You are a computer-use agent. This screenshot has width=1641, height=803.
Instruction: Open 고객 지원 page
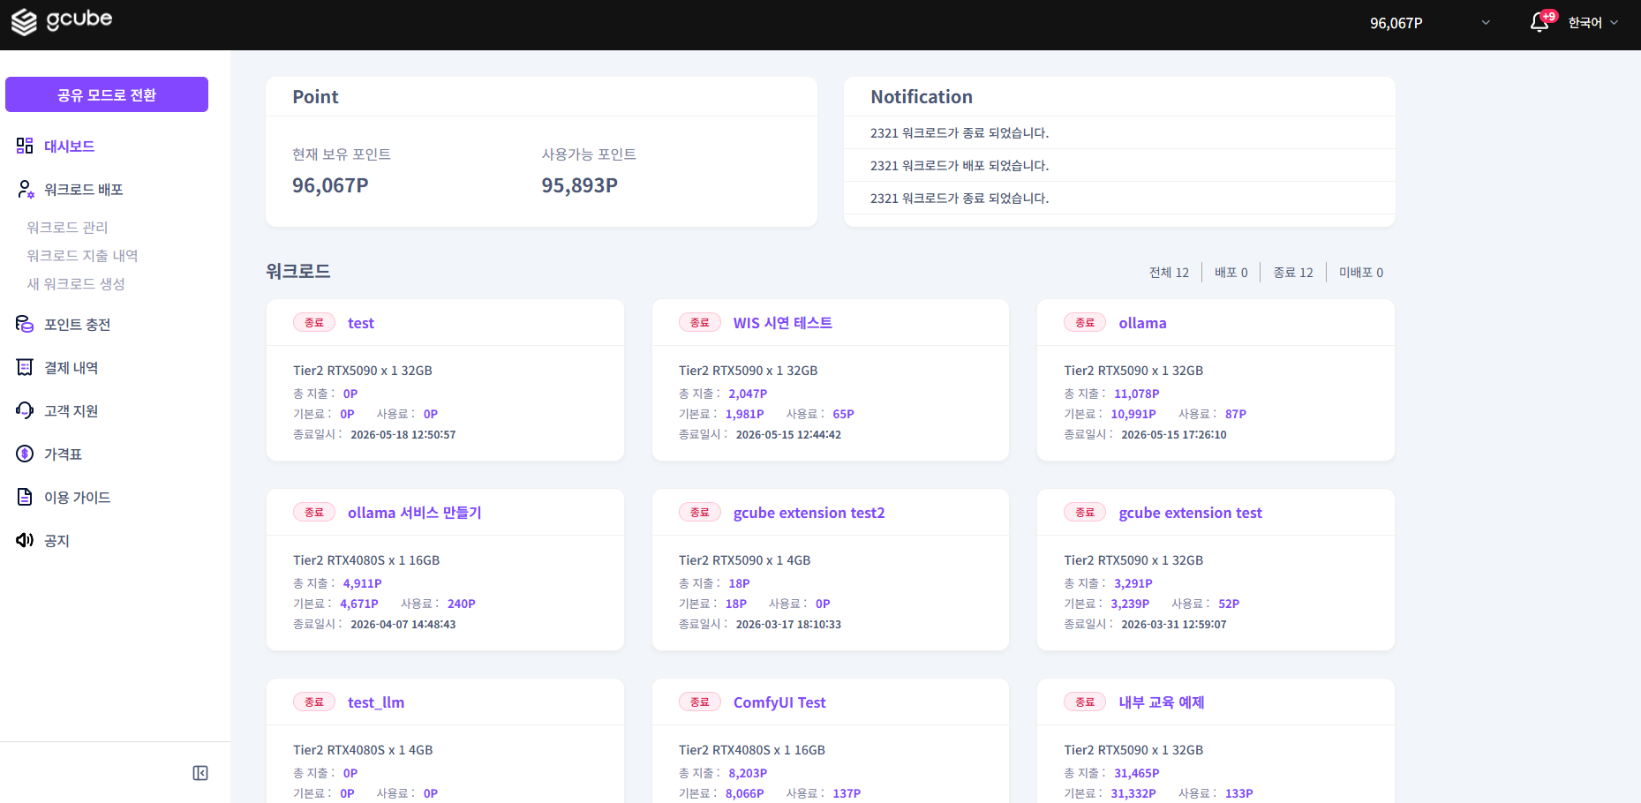(x=72, y=410)
